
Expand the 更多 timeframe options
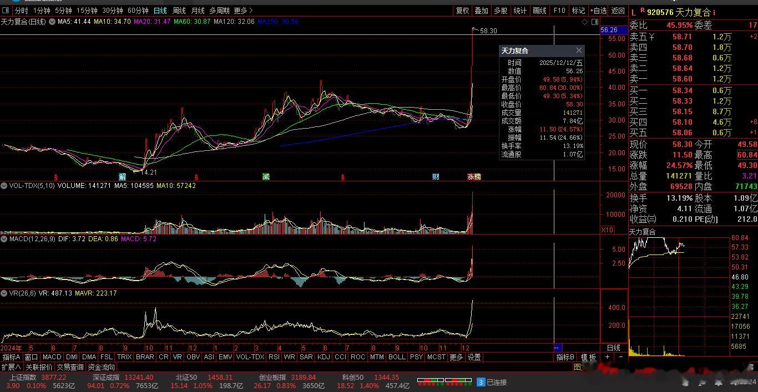point(243,11)
